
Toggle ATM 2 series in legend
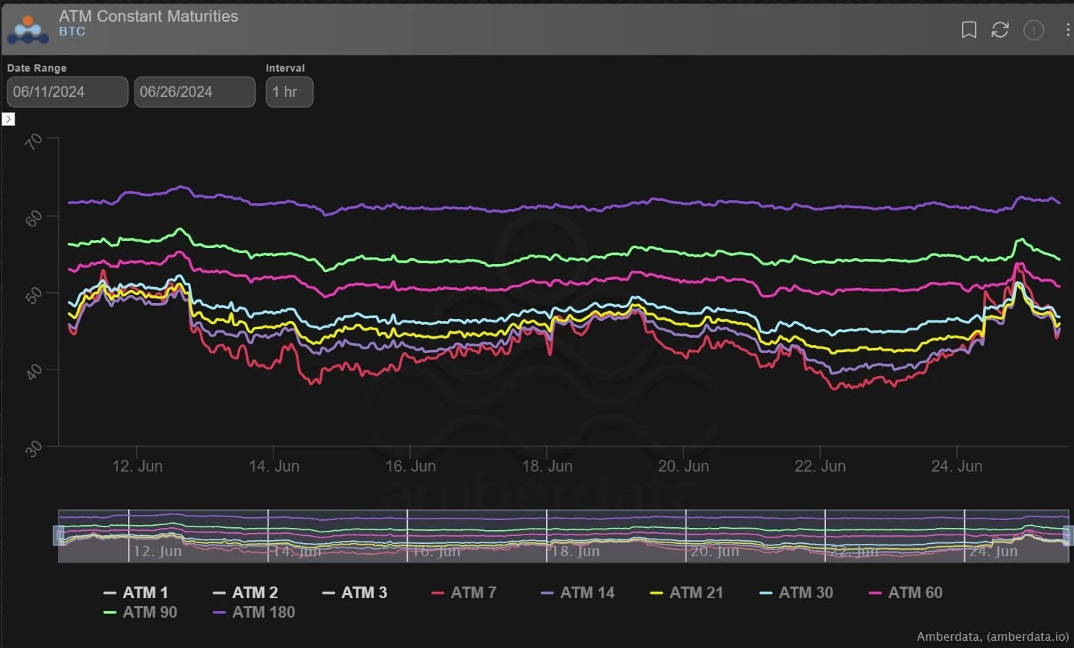click(x=245, y=593)
